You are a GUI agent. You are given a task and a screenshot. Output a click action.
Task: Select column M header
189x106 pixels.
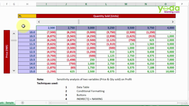coord(126,4)
